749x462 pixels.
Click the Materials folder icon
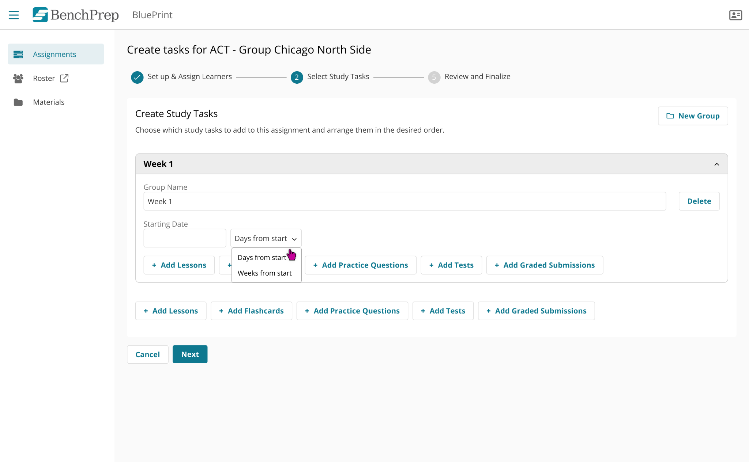tap(18, 102)
